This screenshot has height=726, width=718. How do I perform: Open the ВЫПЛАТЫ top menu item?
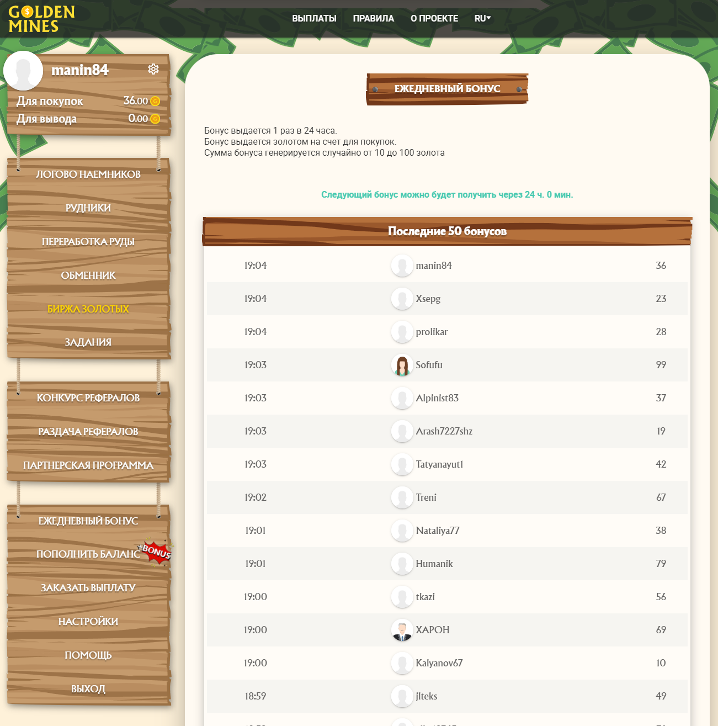(314, 18)
